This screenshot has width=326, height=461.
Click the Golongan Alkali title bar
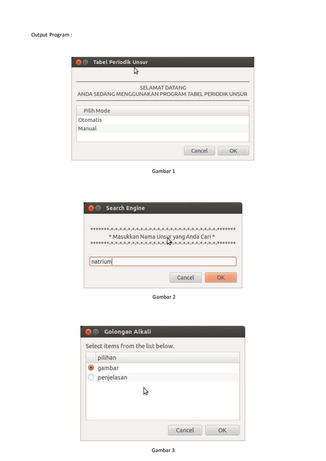point(162,332)
